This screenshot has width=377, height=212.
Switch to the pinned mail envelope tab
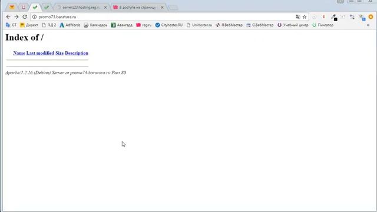[12, 7]
